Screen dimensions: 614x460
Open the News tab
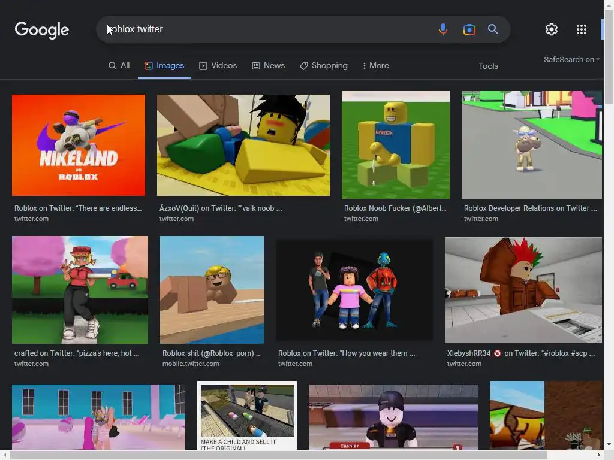click(268, 66)
